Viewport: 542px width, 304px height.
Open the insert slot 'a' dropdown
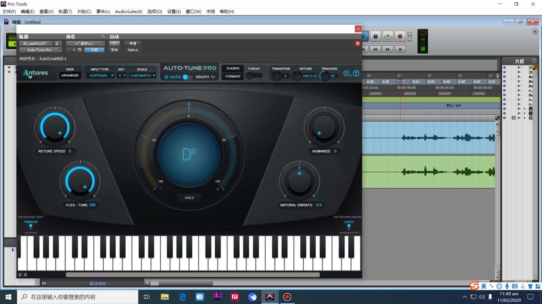click(x=58, y=44)
